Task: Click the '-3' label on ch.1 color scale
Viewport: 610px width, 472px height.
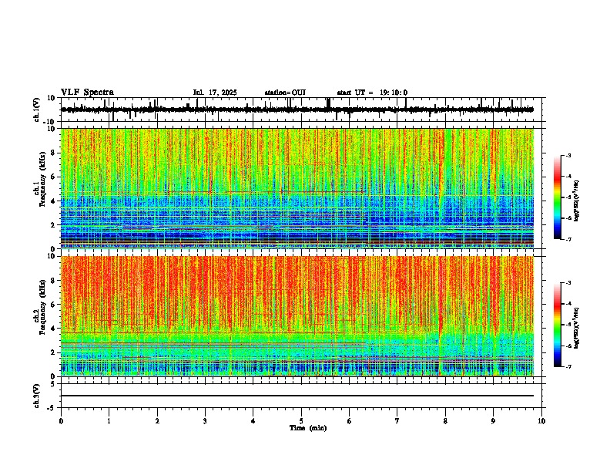Action: pos(568,156)
